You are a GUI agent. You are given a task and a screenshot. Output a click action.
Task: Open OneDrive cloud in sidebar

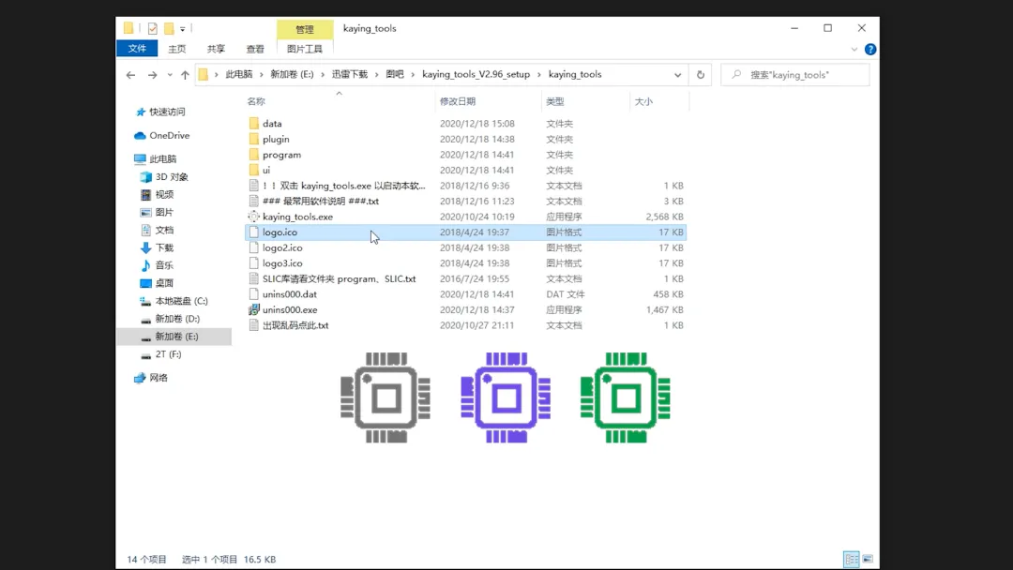coord(140,136)
